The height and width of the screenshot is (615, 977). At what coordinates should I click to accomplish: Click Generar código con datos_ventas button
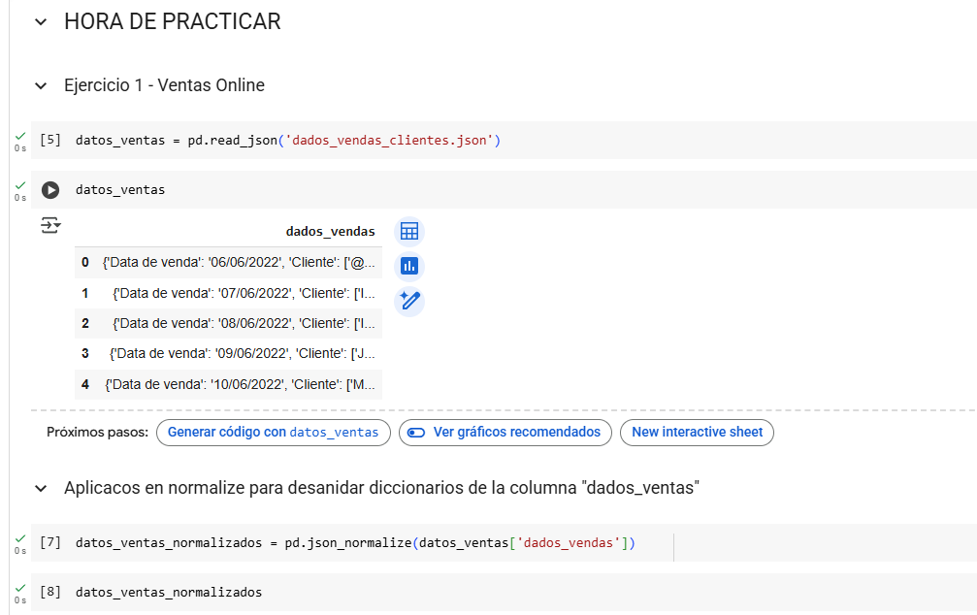pyautogui.click(x=273, y=433)
